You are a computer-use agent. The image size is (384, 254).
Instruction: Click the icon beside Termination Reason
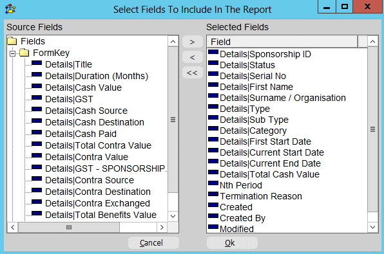pos(213,194)
